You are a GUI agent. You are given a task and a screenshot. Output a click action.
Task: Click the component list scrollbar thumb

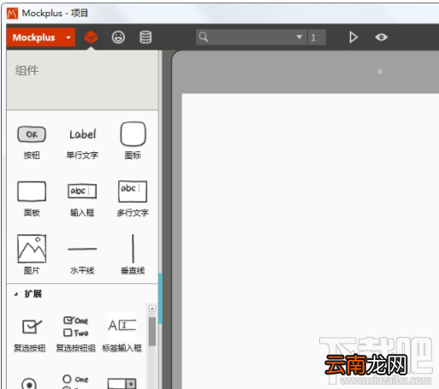point(152,332)
